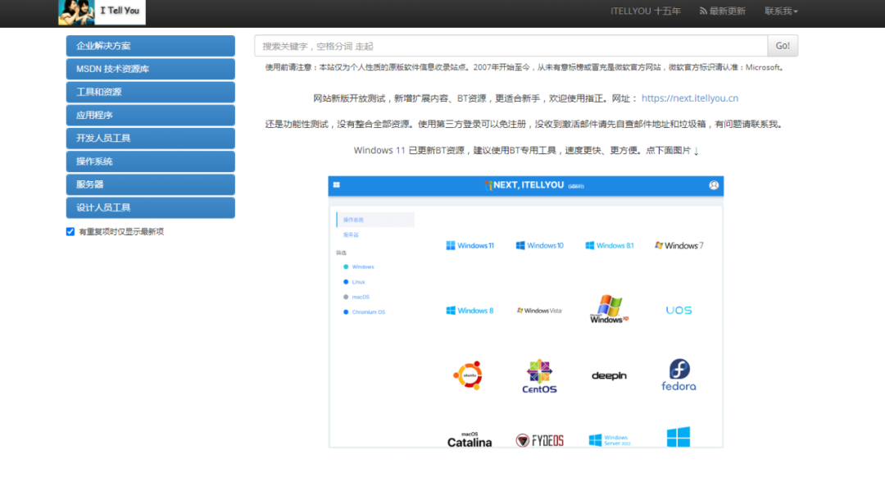Click the deepin logo
Viewport: 885px width, 491px height.
click(609, 375)
